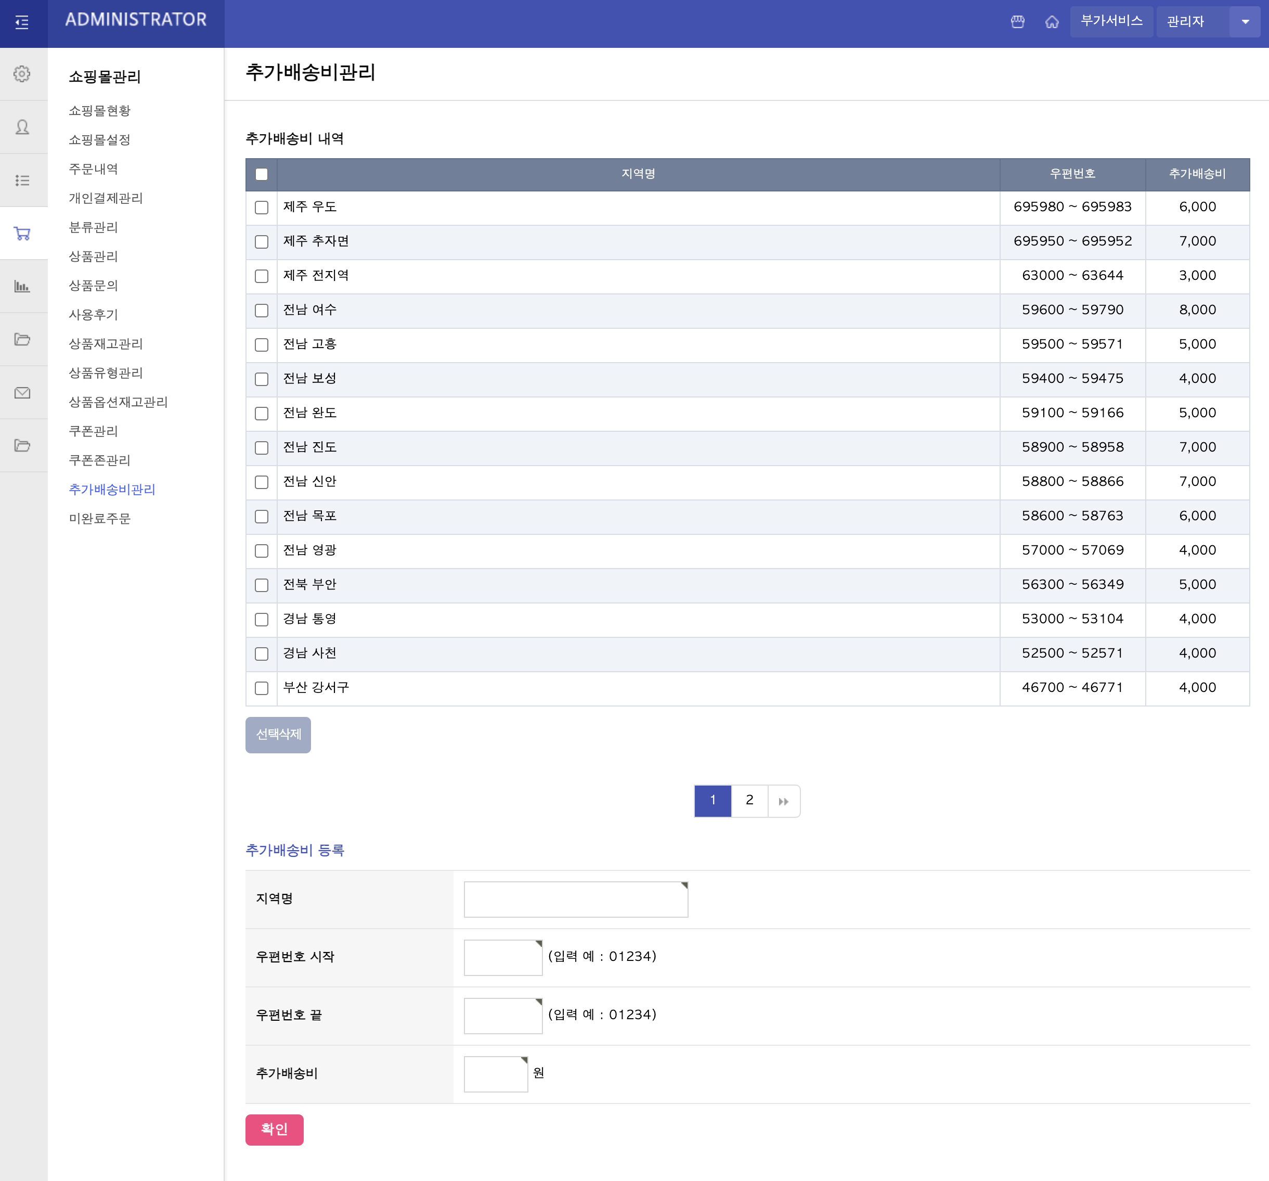Open the settings gear icon in sidebar
This screenshot has width=1269, height=1181.
tap(22, 74)
